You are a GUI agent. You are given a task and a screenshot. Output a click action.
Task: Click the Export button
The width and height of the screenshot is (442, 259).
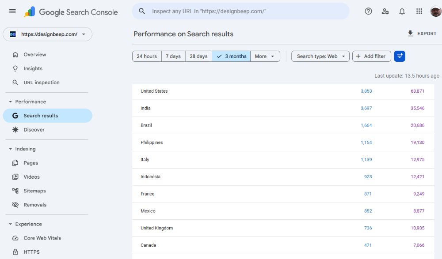coord(422,34)
